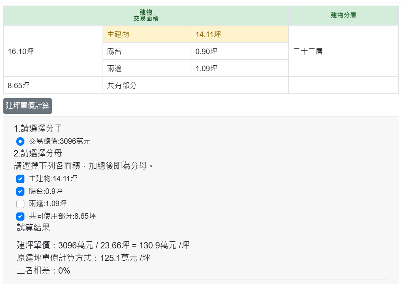Select the 16.10坪 table cell
The height and width of the screenshot is (284, 402).
21,52
